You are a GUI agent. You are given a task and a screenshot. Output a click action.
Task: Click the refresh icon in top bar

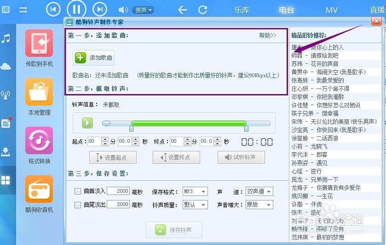pyautogui.click(x=203, y=10)
